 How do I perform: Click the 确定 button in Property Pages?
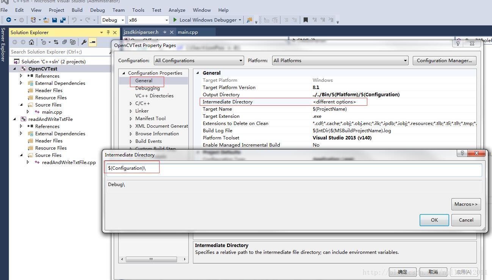click(x=403, y=272)
